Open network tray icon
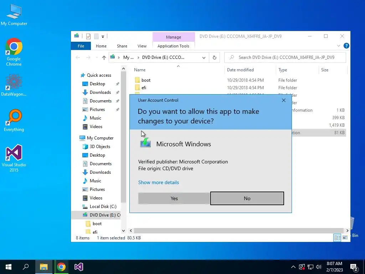The height and width of the screenshot is (274, 365). [310, 267]
